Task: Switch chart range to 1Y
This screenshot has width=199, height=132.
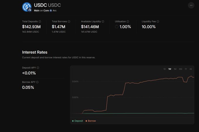Action: [186, 69]
